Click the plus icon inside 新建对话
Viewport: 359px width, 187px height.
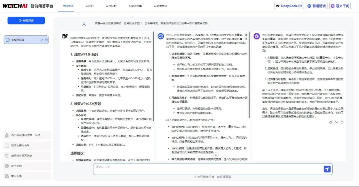click(20, 21)
